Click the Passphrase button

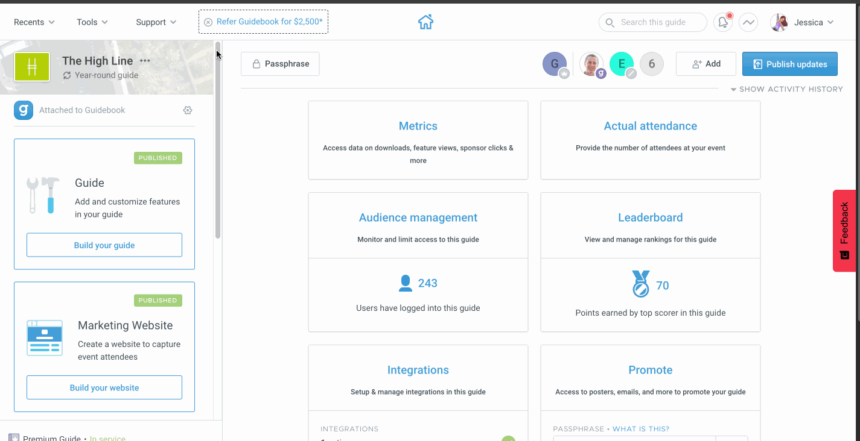[x=280, y=64]
